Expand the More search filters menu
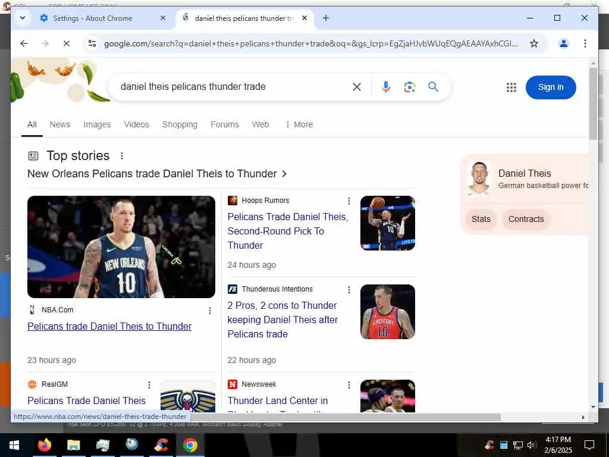This screenshot has height=457, width=609. tap(299, 124)
